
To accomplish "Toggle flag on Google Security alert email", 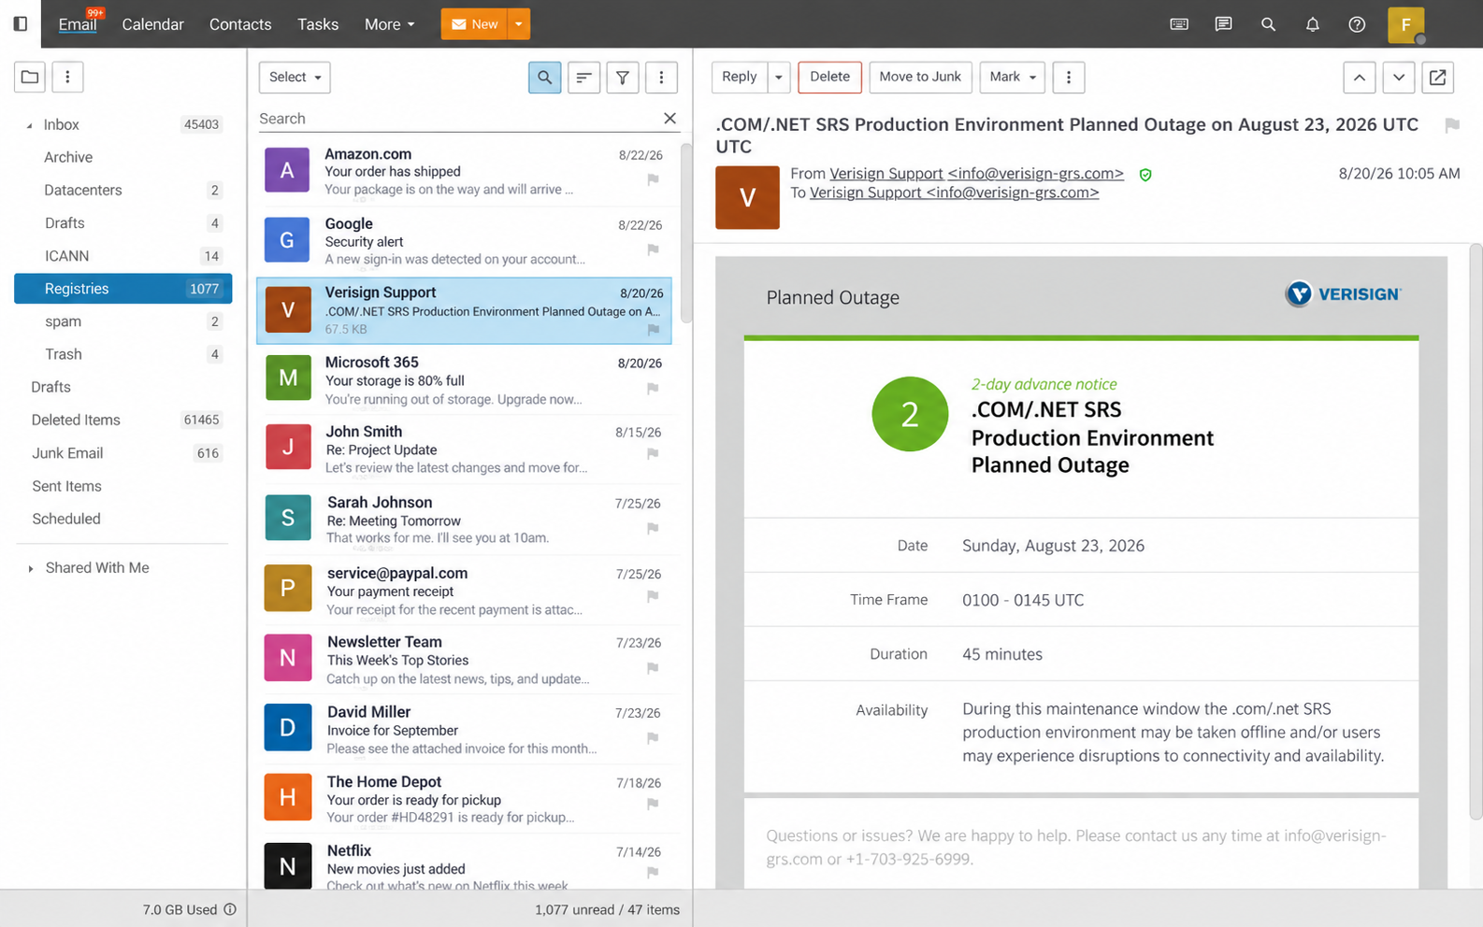I will coord(653,250).
